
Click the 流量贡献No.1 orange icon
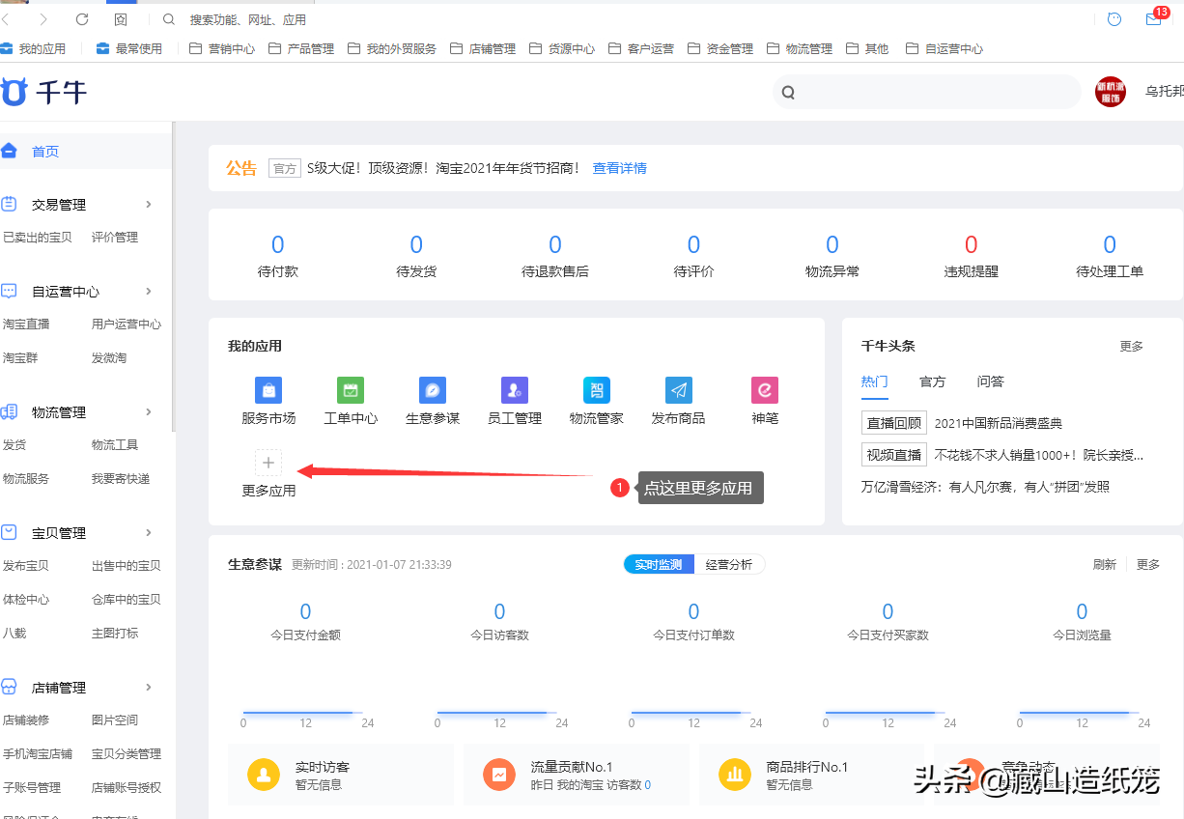point(499,775)
